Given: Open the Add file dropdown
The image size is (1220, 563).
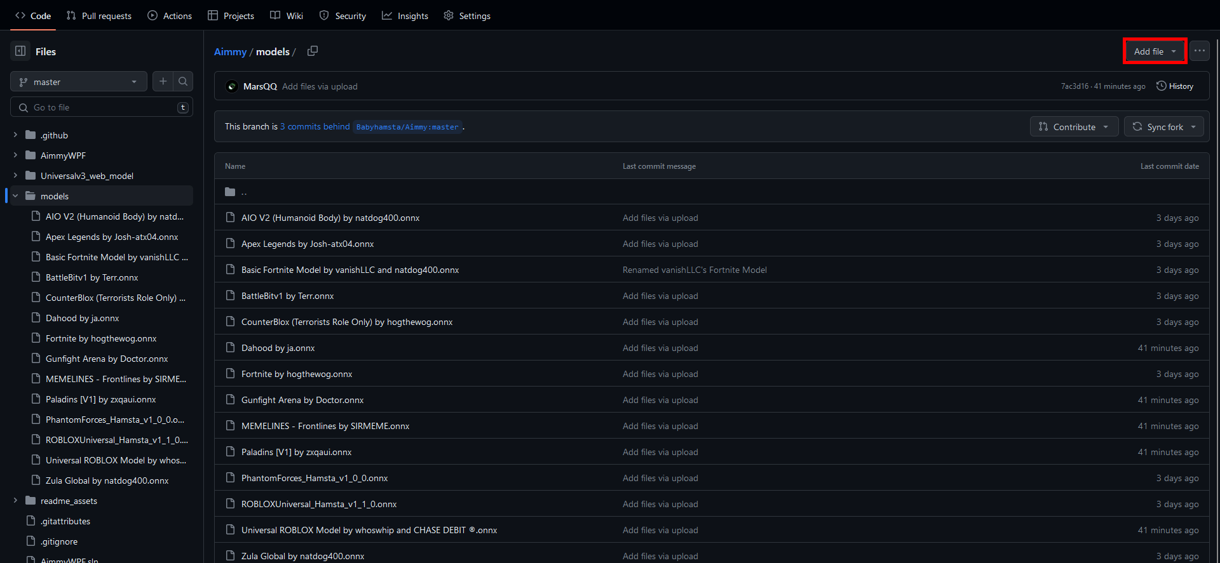Looking at the screenshot, I should pos(1155,51).
